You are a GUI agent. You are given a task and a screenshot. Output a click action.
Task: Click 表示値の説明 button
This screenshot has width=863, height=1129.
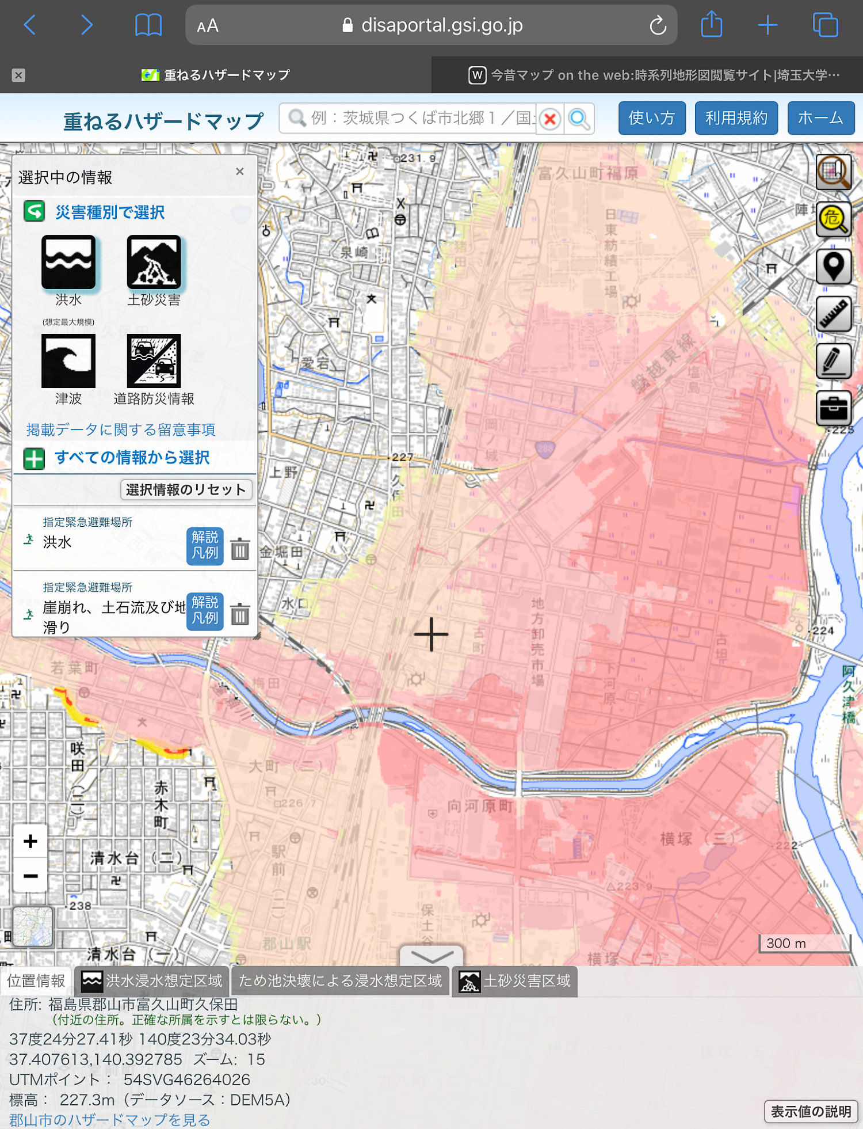[811, 1112]
